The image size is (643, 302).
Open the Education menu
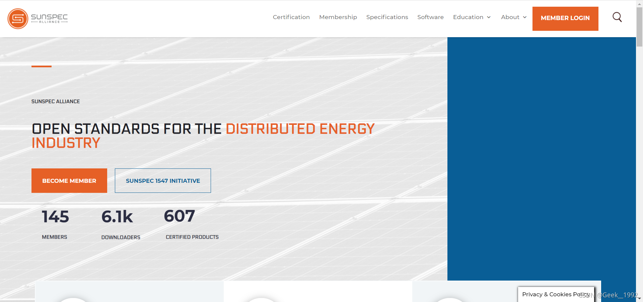pyautogui.click(x=468, y=17)
